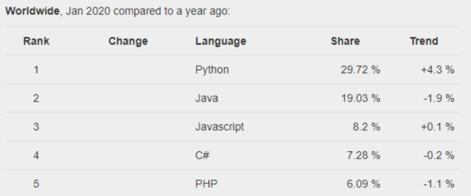Click the 6.09 % share value

pos(363,184)
